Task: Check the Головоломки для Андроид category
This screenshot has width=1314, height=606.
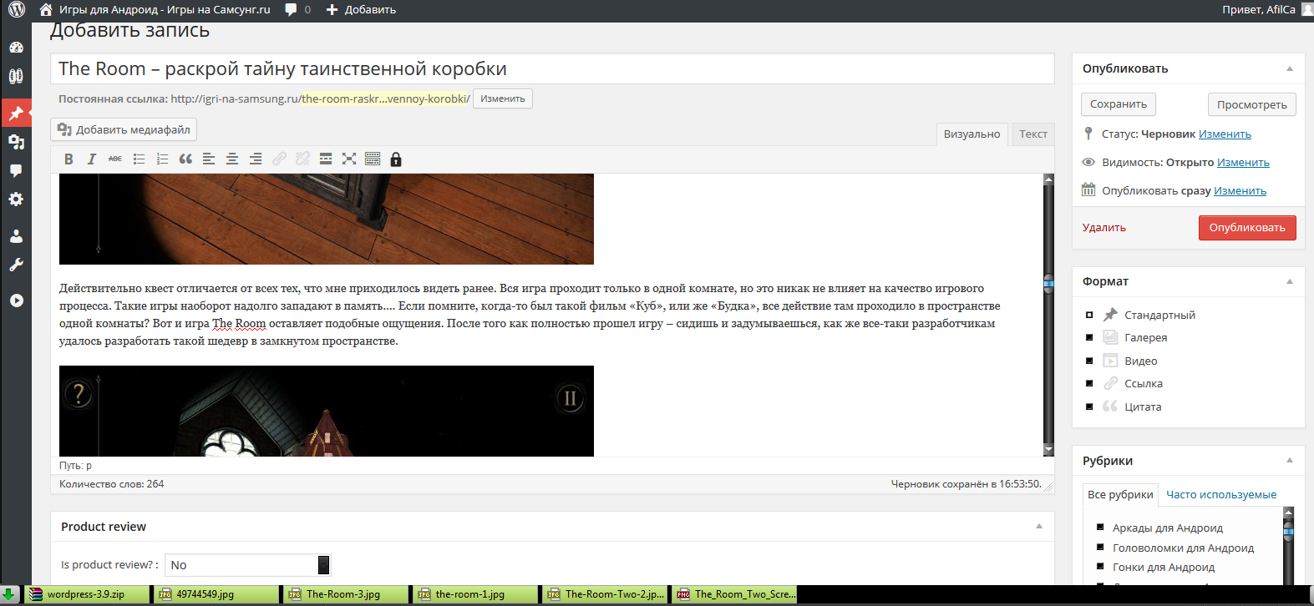Action: [x=1100, y=547]
